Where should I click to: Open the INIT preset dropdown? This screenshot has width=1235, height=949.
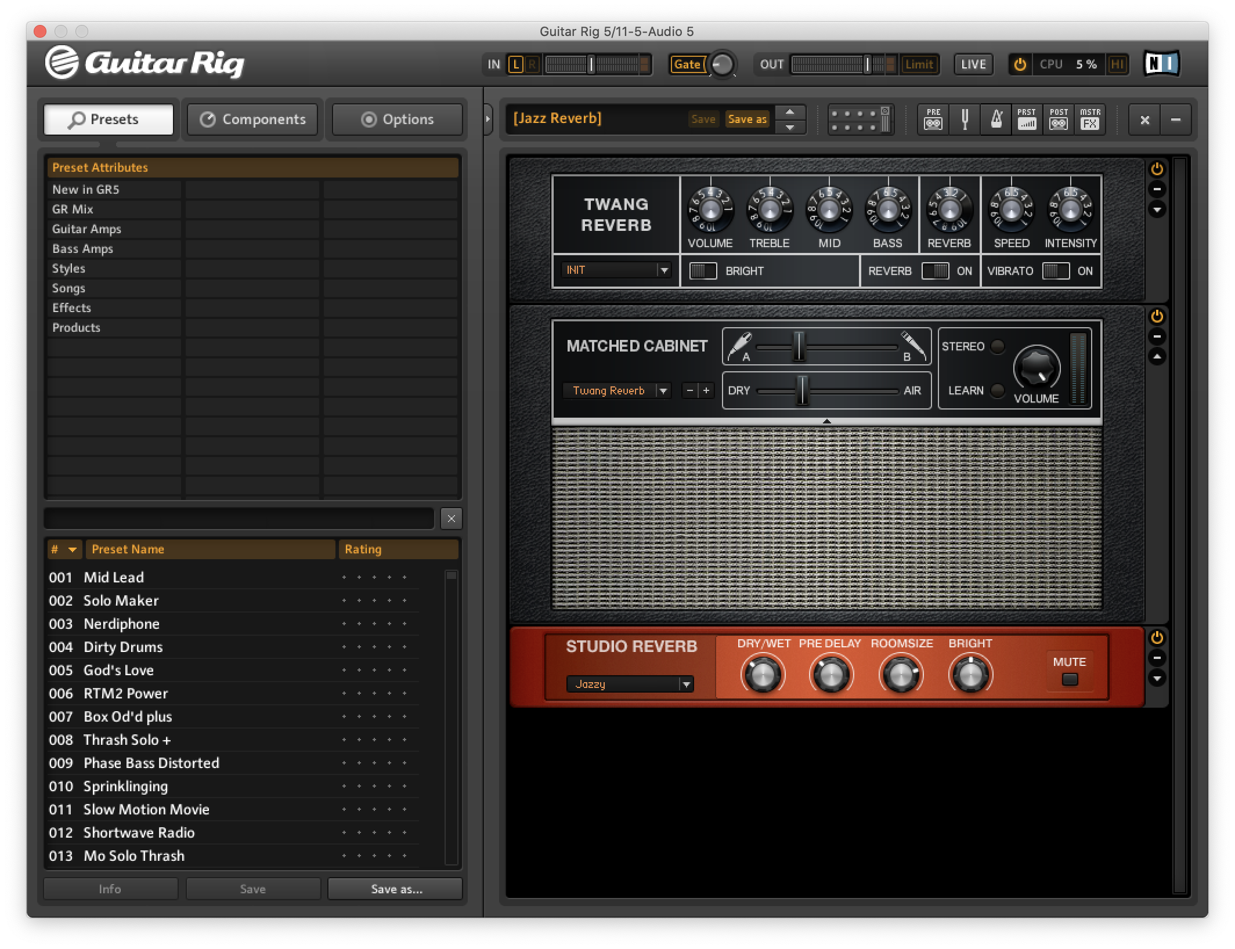[616, 270]
